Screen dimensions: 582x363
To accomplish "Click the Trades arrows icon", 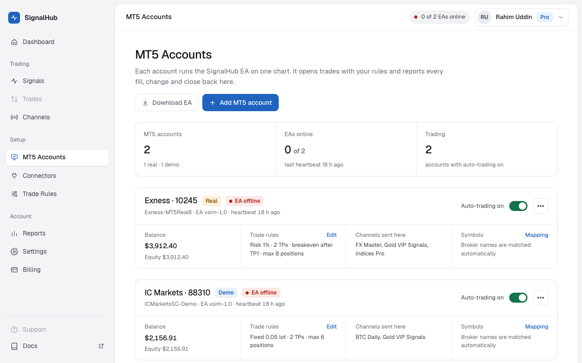I will [14, 99].
